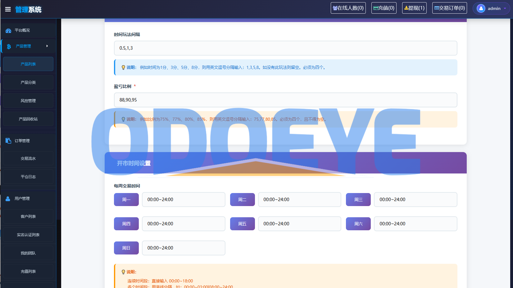Click the 周五 trading time field

click(300, 224)
